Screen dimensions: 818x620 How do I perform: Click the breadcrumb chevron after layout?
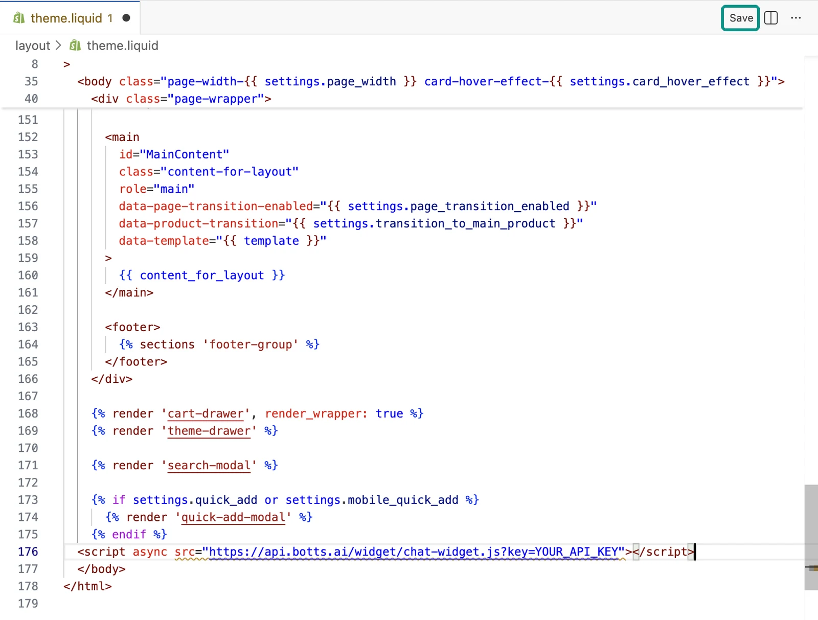pyautogui.click(x=58, y=45)
